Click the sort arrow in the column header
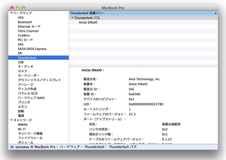Screen dimensions: 226x160 coord(215,13)
